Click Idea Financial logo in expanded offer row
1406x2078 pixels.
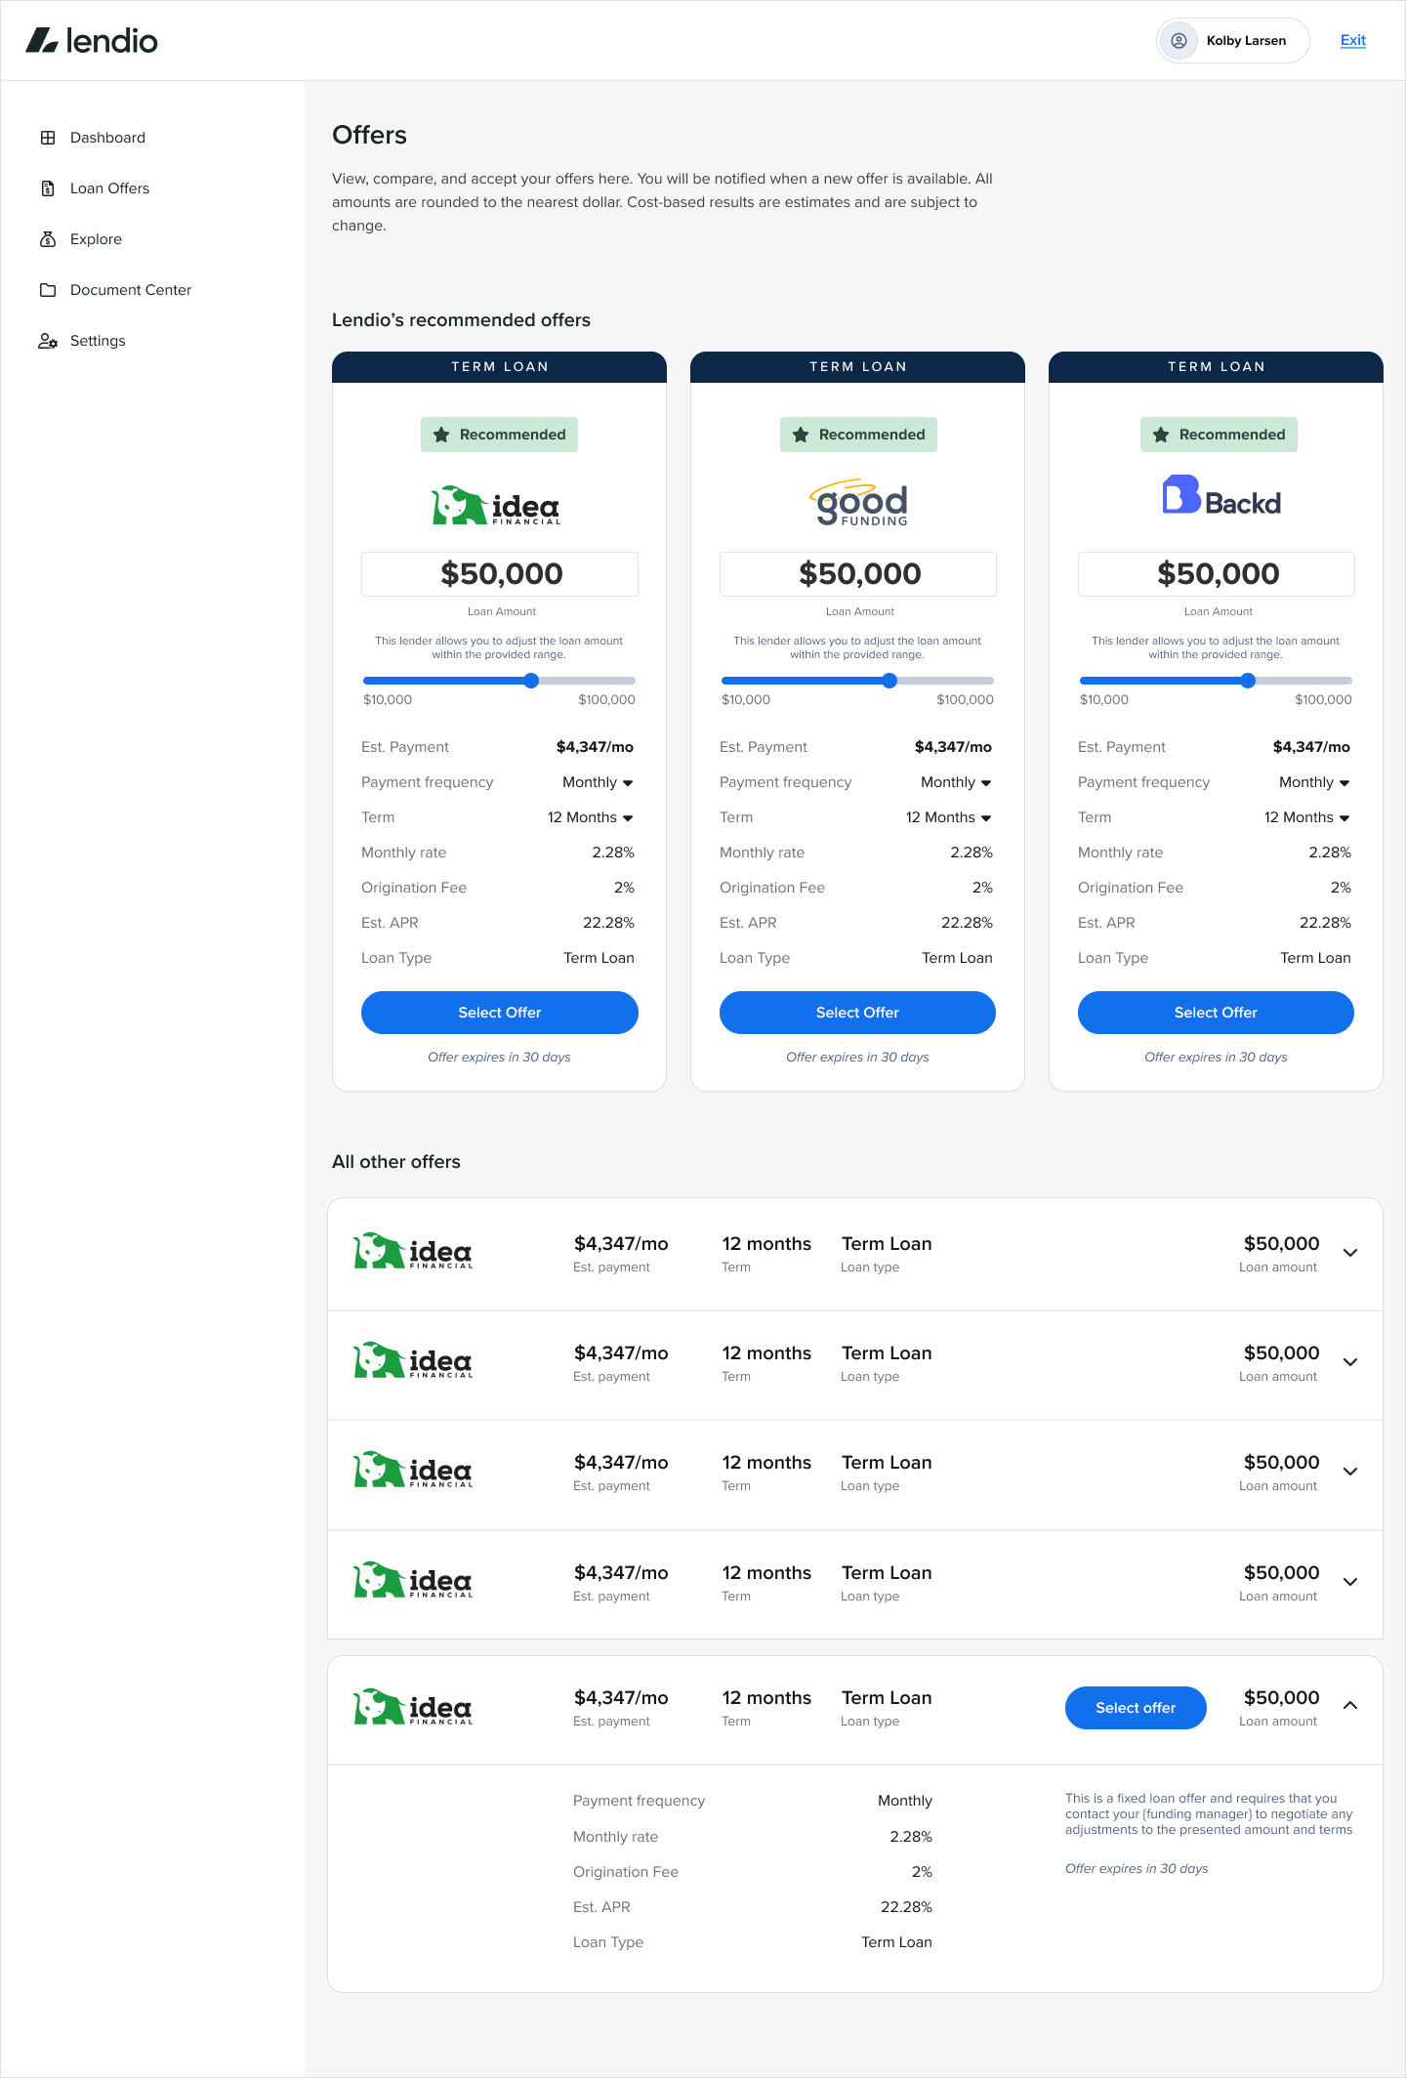(x=413, y=1707)
